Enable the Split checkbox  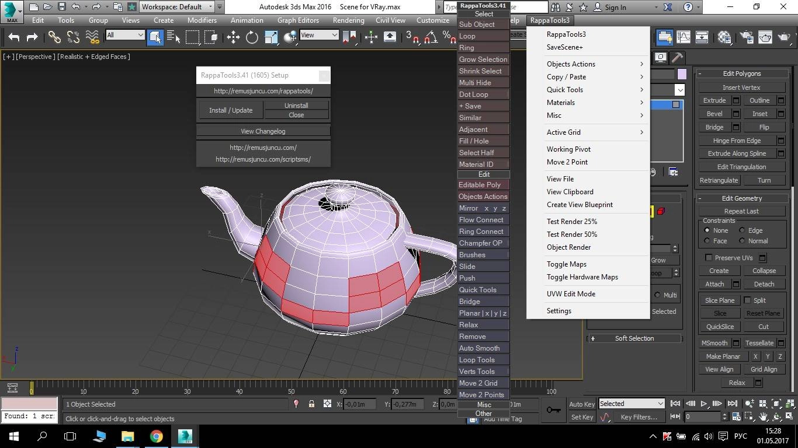point(747,300)
